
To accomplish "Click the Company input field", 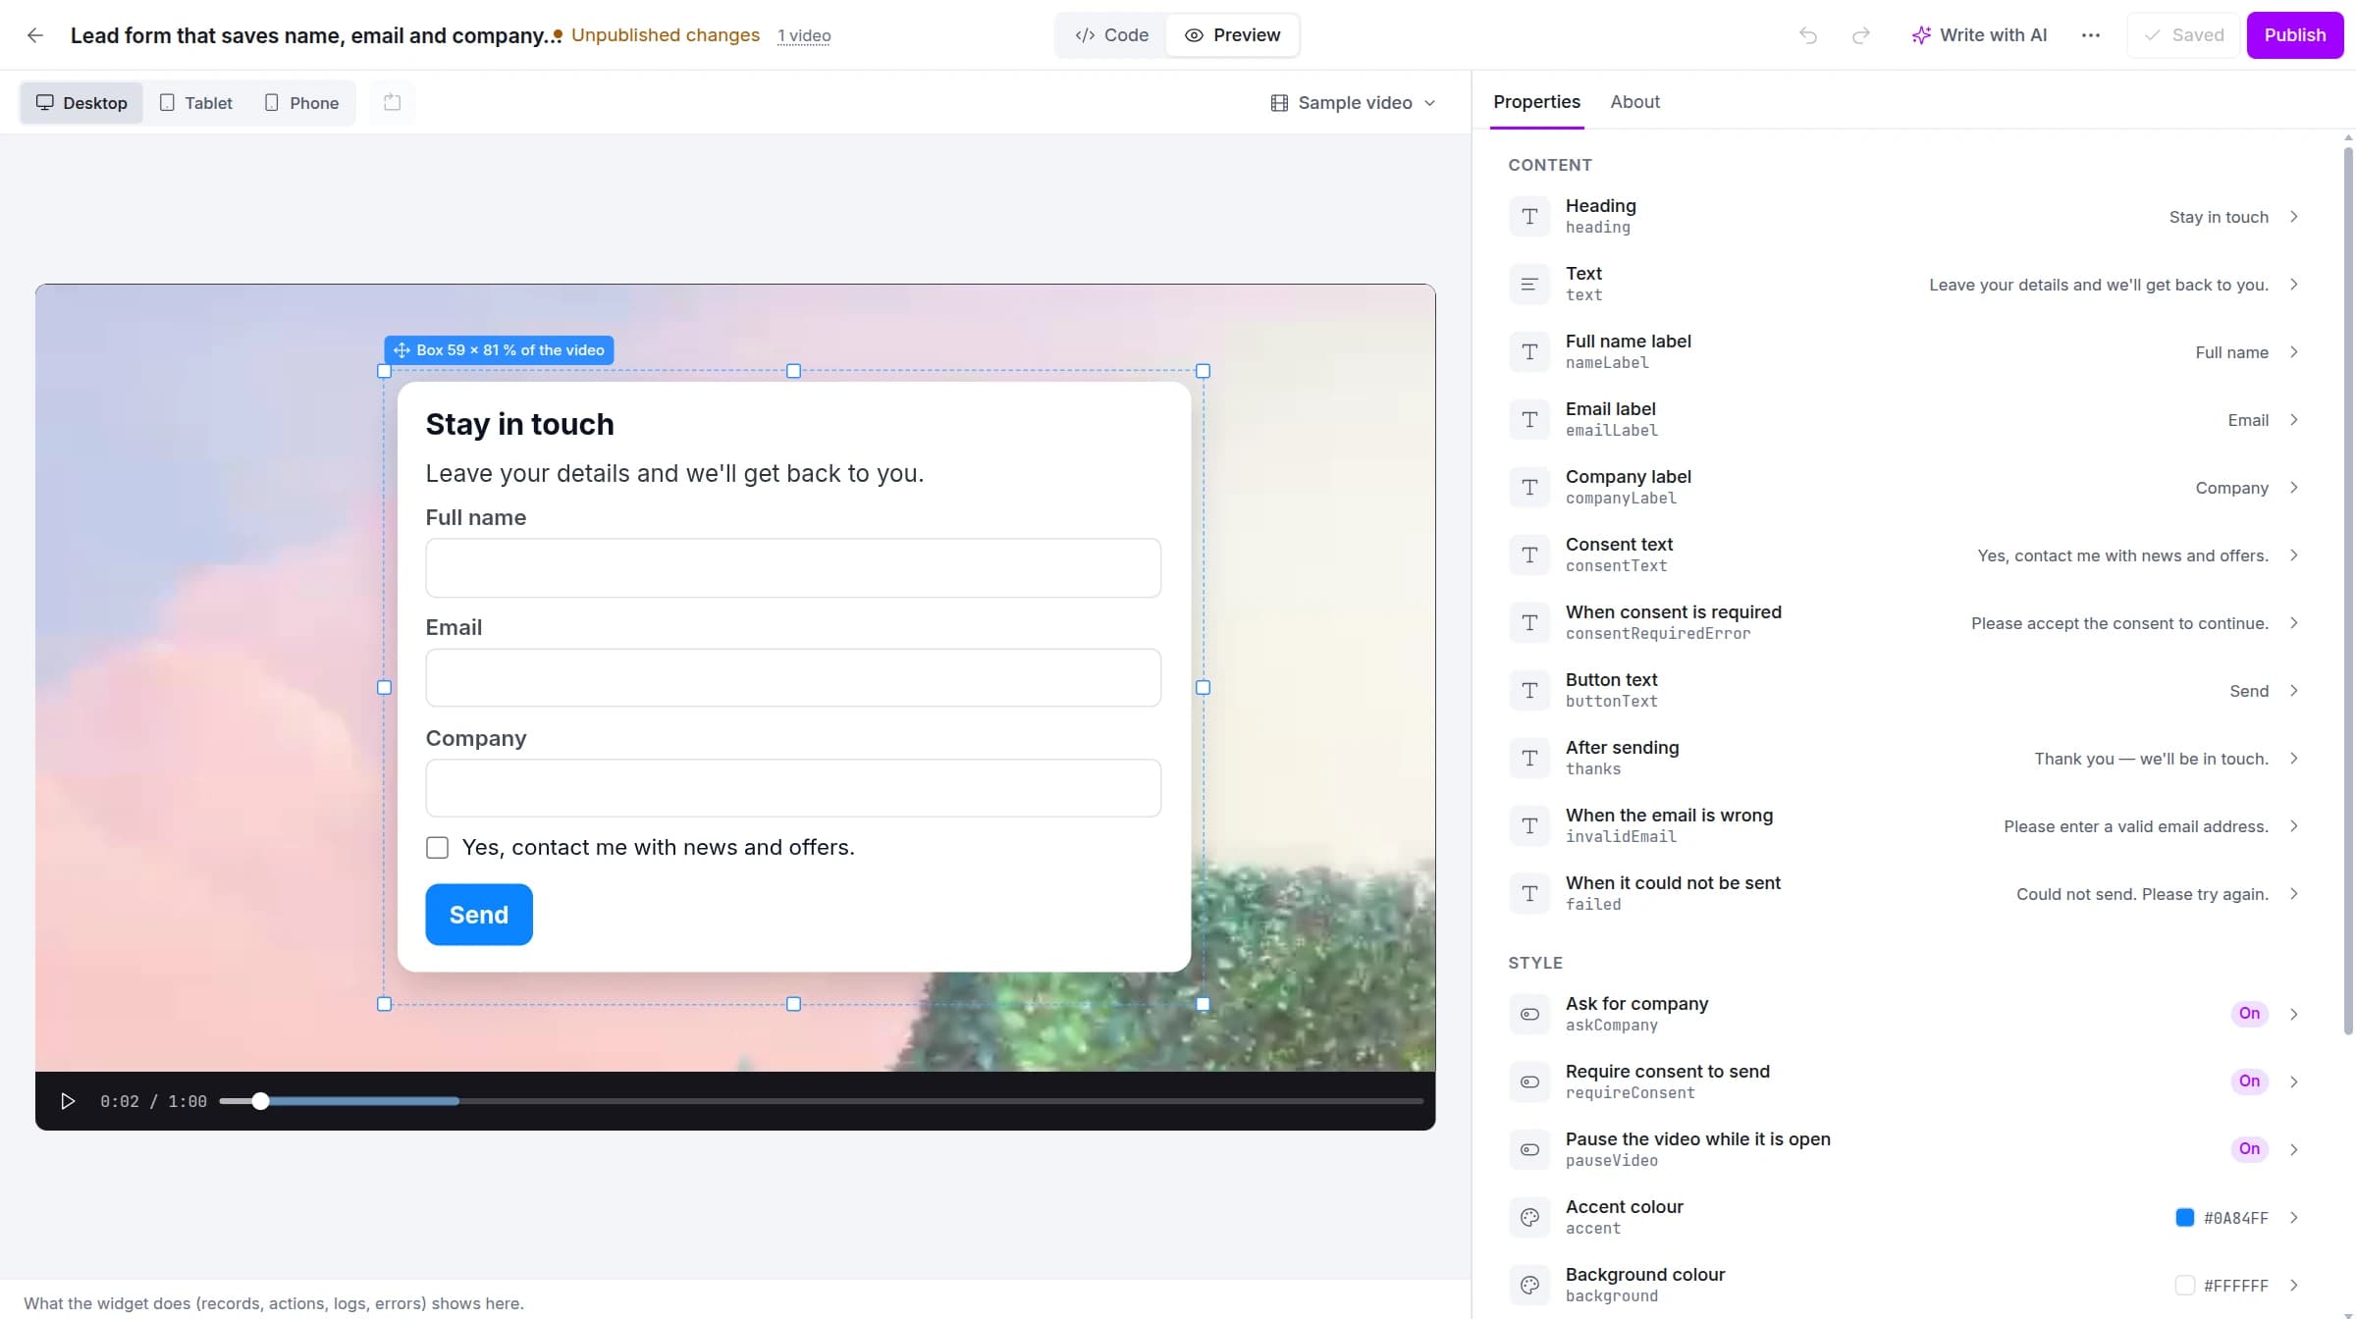I will coord(793,788).
